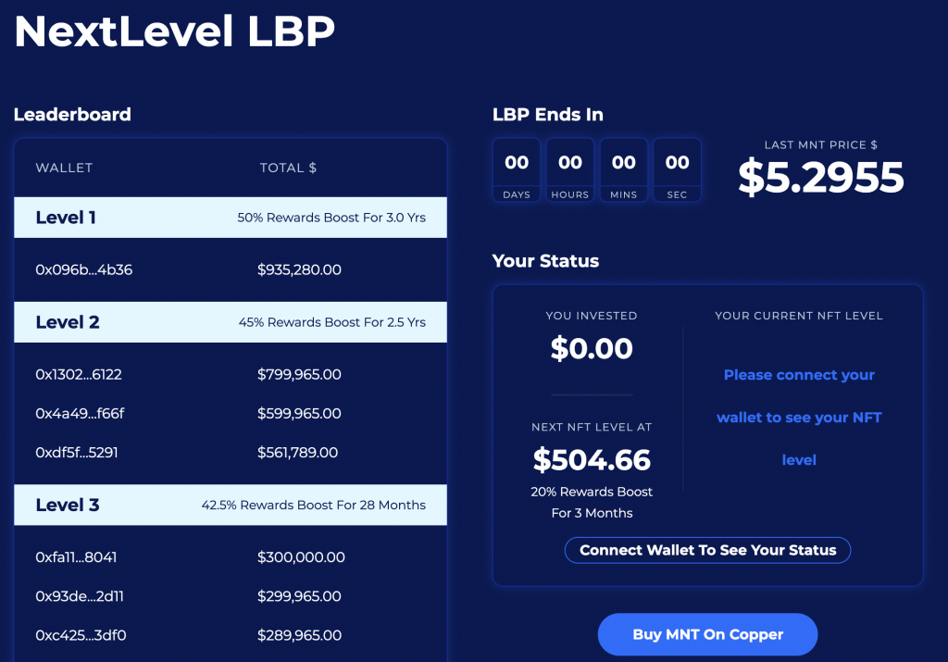Select wallet 0x4a49...f66f row
This screenshot has height=662, width=948.
point(80,414)
